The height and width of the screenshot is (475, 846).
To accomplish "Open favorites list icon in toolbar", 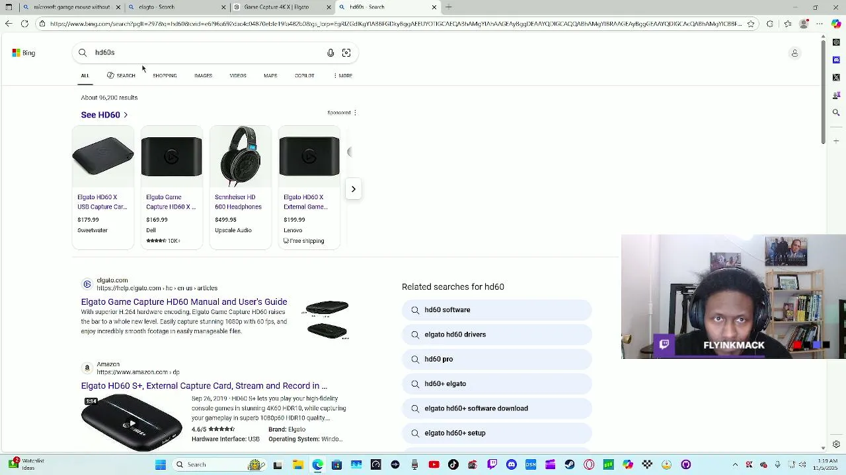I will [x=787, y=24].
